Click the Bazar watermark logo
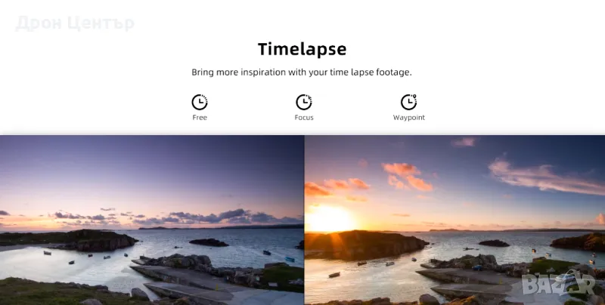 tap(558, 283)
